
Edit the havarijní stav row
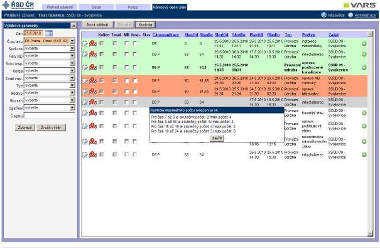pyautogui.click(x=85, y=113)
